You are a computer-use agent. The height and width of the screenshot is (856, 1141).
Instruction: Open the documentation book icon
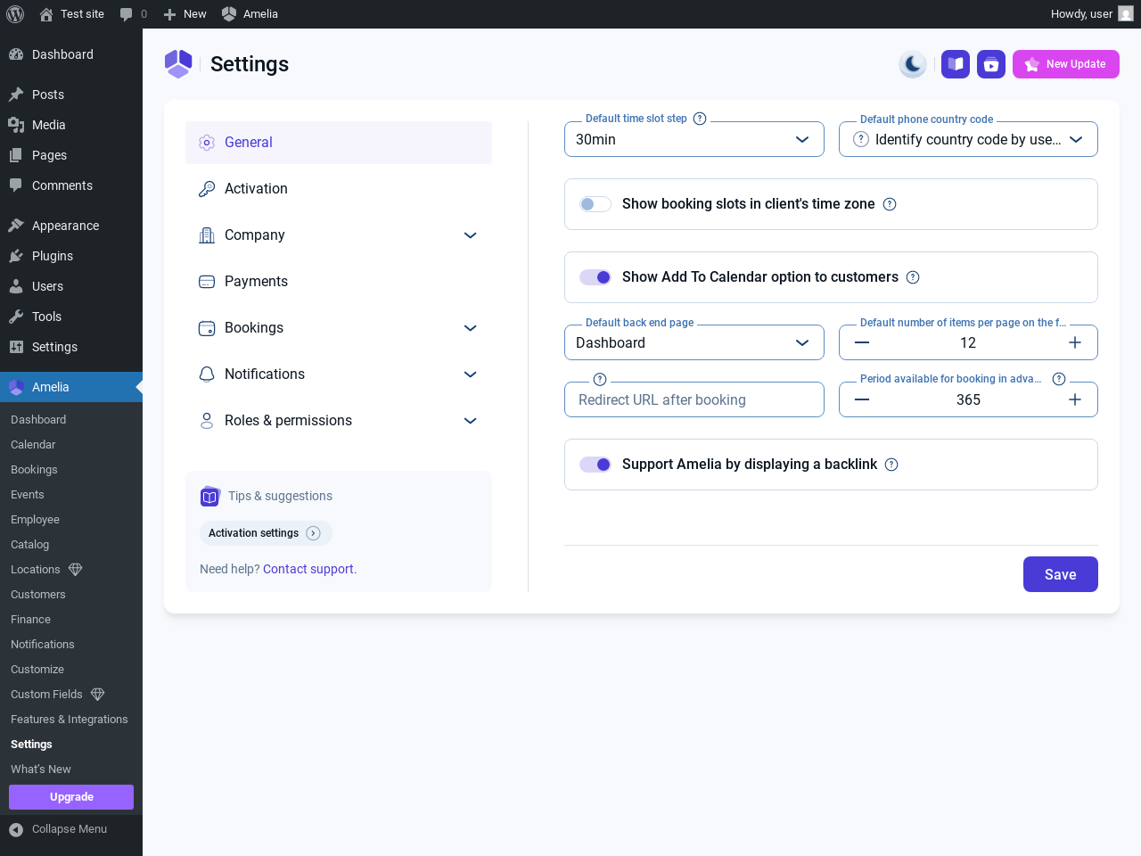point(956,64)
